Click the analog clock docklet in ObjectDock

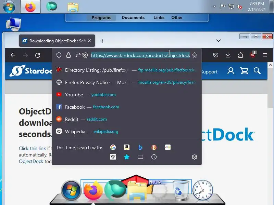click(202, 190)
